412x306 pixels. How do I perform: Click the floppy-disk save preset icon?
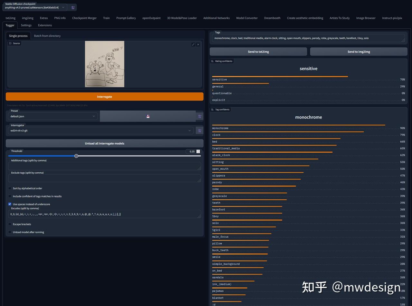coord(148,116)
